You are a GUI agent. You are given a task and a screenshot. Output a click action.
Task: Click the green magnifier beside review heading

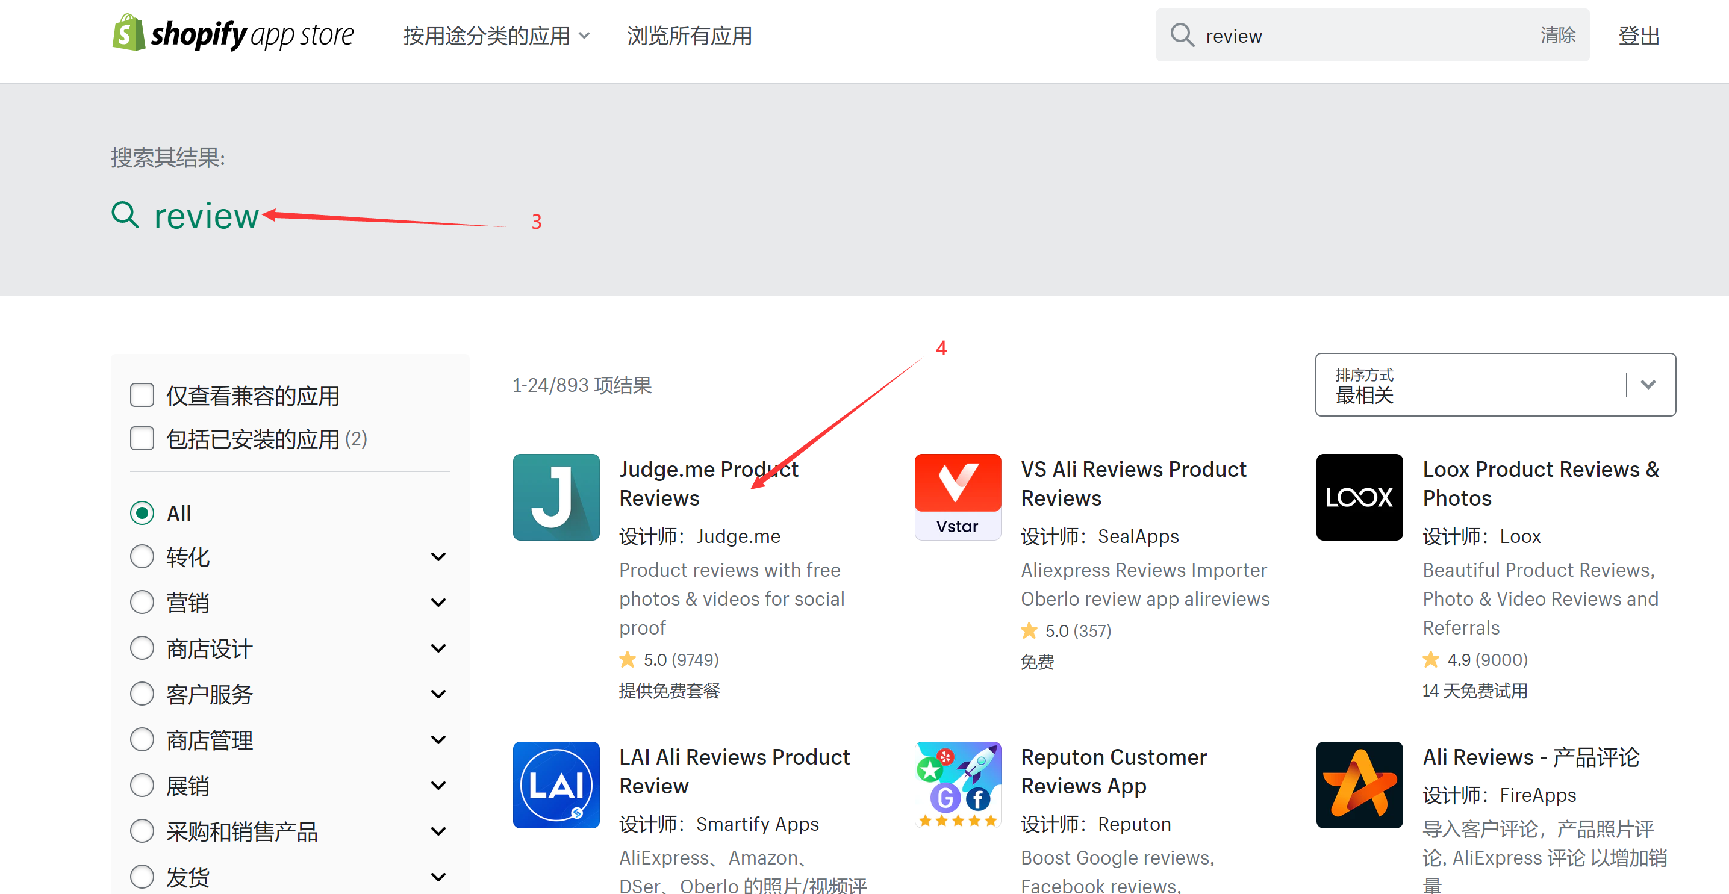click(x=125, y=215)
